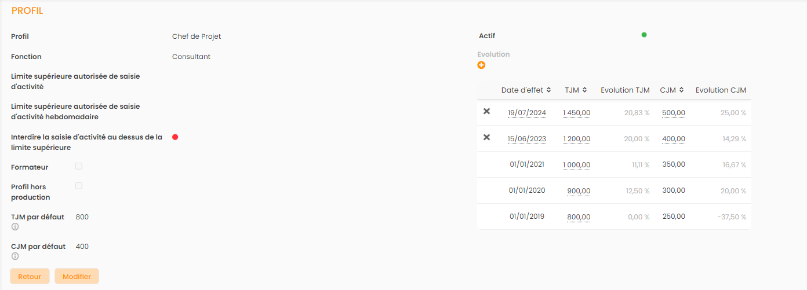Sort table by Date d'effet
The image size is (807, 290).
(x=526, y=90)
